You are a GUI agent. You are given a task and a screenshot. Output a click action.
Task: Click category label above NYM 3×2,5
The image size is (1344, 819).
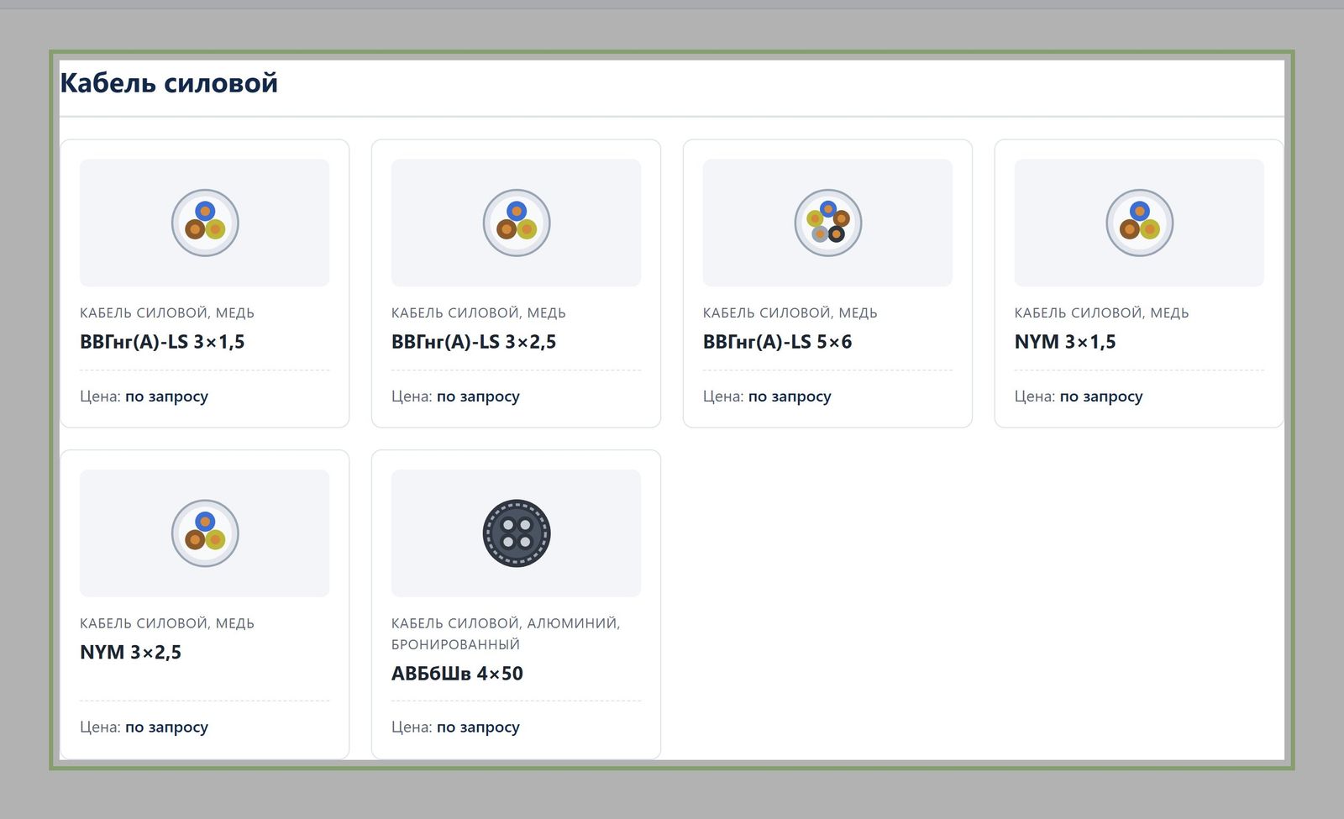(x=167, y=624)
